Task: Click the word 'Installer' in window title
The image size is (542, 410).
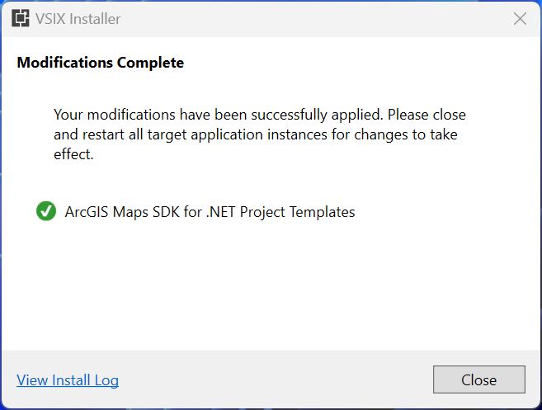Action: (x=95, y=19)
